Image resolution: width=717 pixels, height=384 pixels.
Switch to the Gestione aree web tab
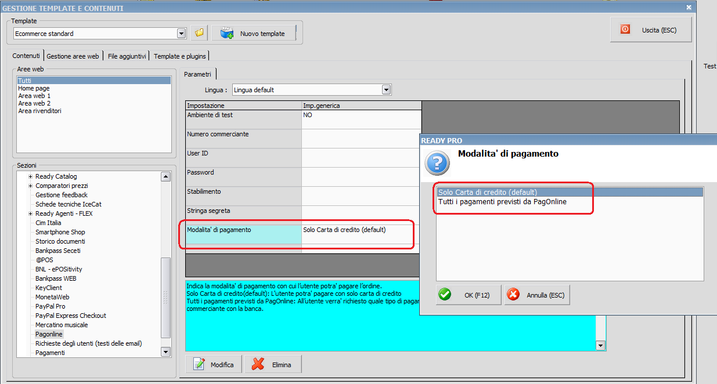pyautogui.click(x=73, y=56)
